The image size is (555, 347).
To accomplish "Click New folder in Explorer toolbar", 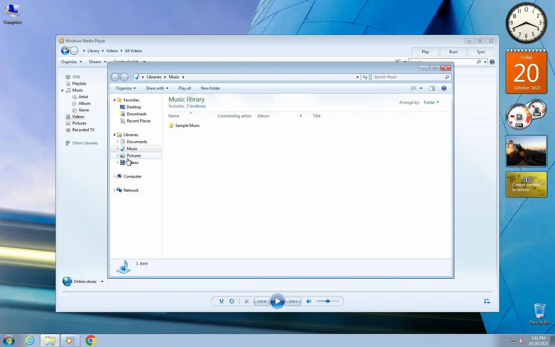I will tap(210, 88).
